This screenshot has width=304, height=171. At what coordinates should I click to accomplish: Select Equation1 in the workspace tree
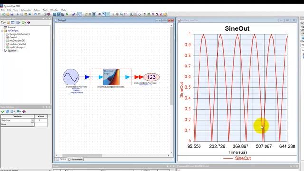tap(12, 51)
